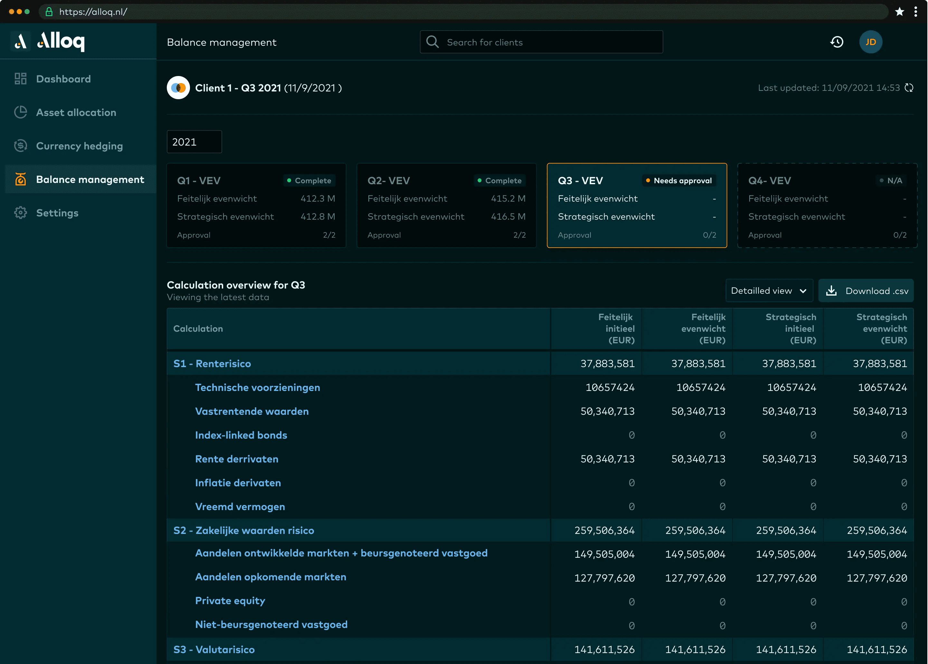Select the Q2- VEV quarter card
The height and width of the screenshot is (664, 928).
pyautogui.click(x=446, y=206)
